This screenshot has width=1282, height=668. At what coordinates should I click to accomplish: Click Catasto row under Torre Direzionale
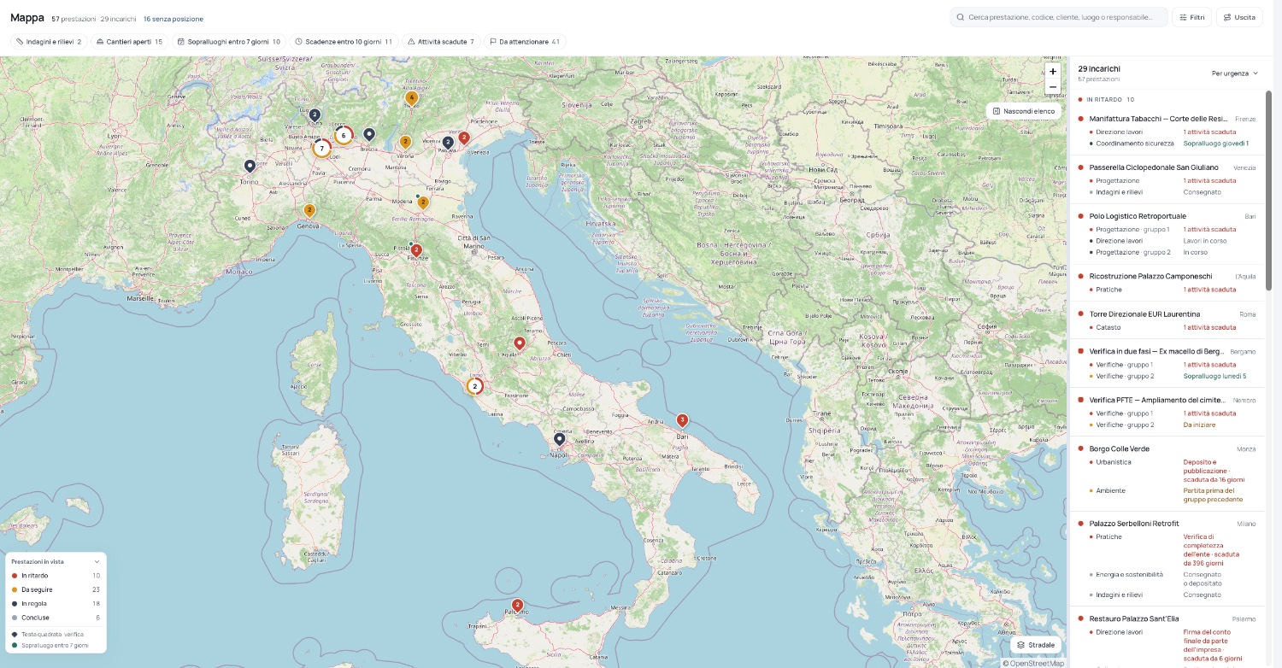[x=1167, y=327]
